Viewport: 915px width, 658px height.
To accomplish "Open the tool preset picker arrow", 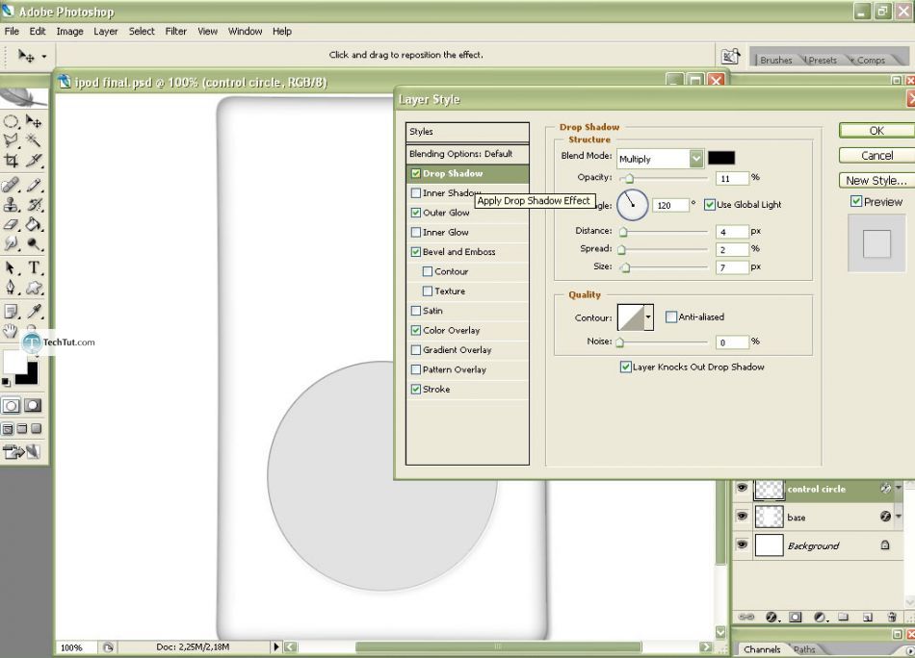I will [43, 57].
